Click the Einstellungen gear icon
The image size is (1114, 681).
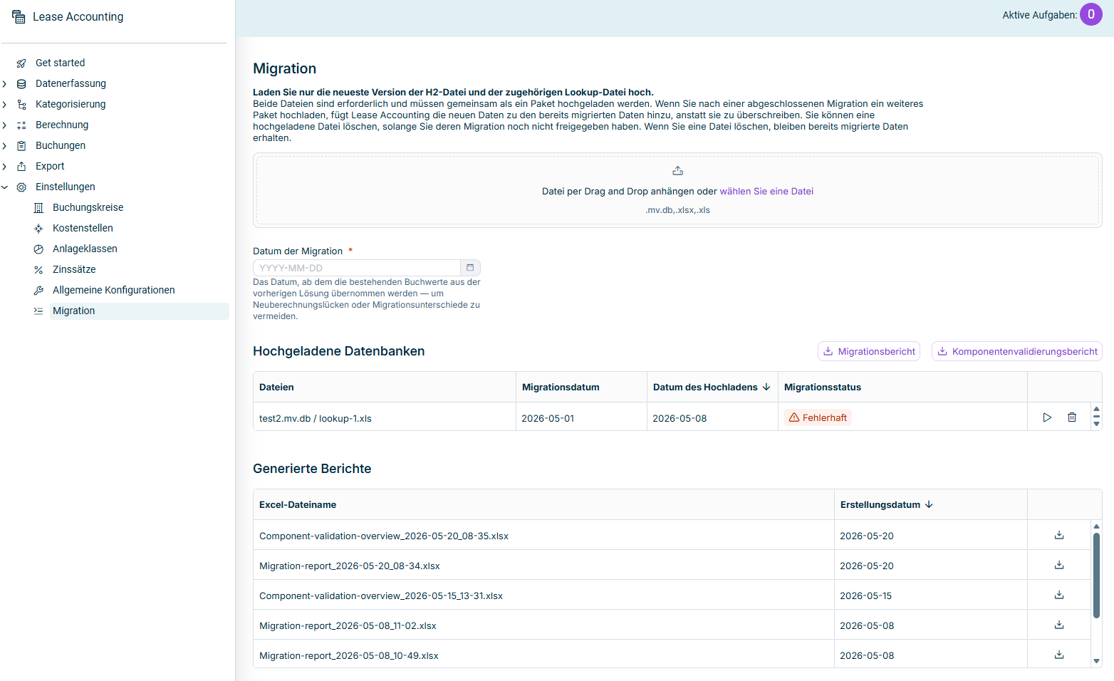21,187
